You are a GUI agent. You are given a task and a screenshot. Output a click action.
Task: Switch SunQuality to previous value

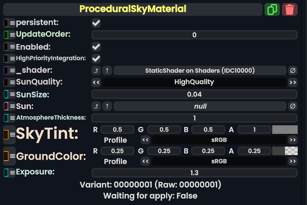[x=96, y=82]
